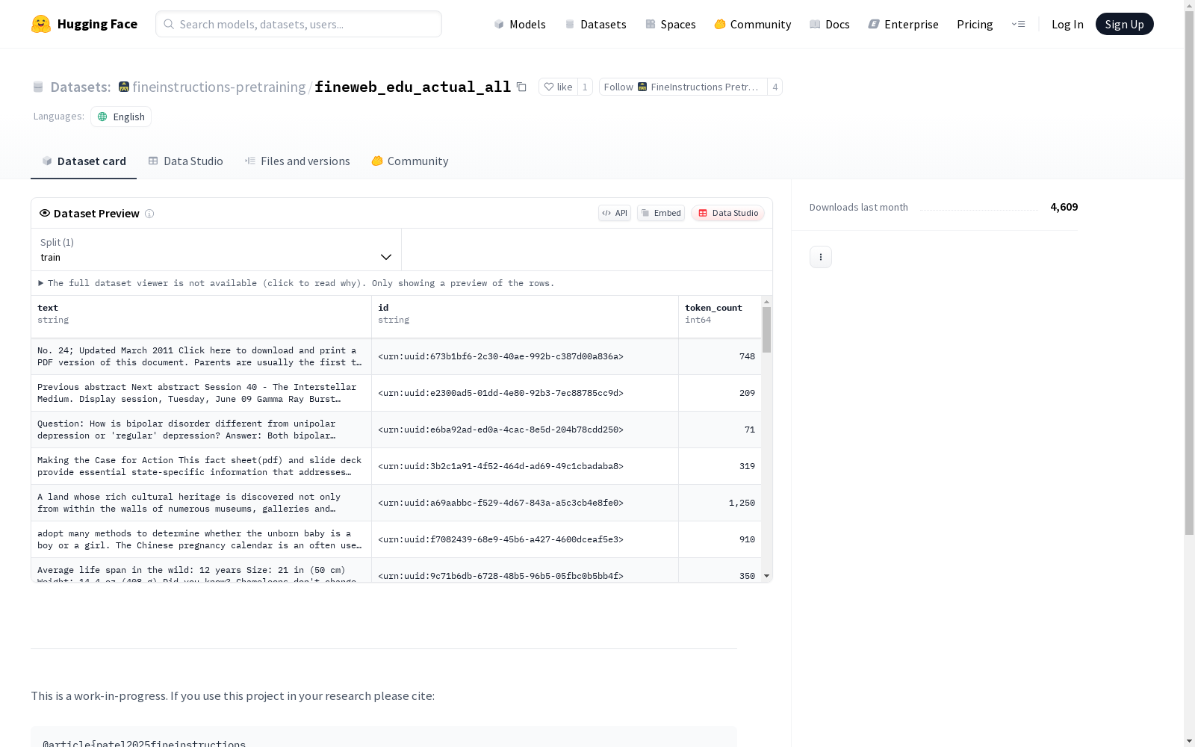Click the token count value 1,250
This screenshot has height=747, width=1195.
(742, 503)
